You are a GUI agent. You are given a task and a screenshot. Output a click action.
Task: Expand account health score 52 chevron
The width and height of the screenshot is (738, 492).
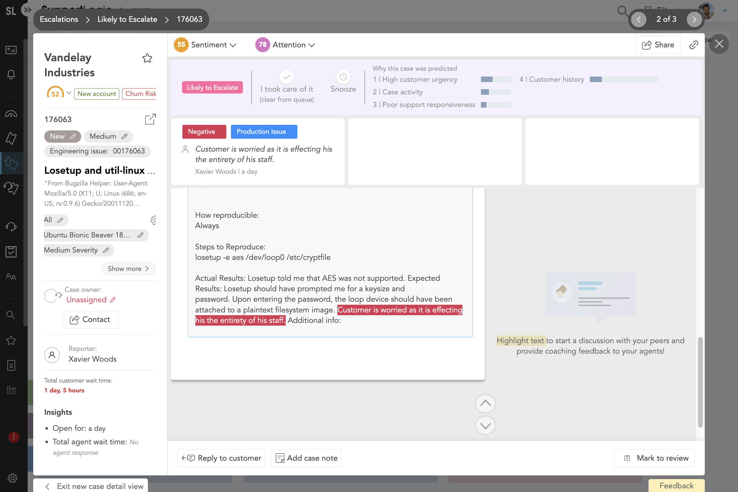pos(69,93)
